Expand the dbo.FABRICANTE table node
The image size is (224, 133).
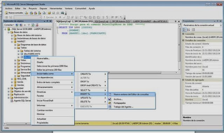coord(19,54)
